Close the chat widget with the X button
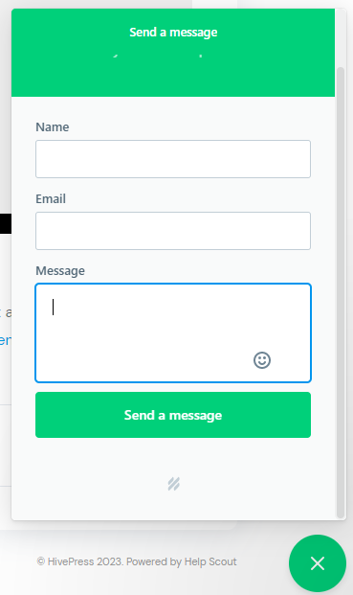Image resolution: width=353 pixels, height=595 pixels. click(318, 563)
